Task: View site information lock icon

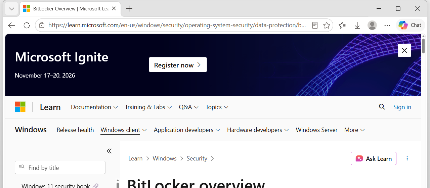Action: pyautogui.click(x=42, y=25)
